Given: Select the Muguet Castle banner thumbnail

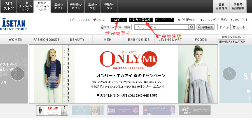Looking at the screenshot, I should tap(159, 110).
